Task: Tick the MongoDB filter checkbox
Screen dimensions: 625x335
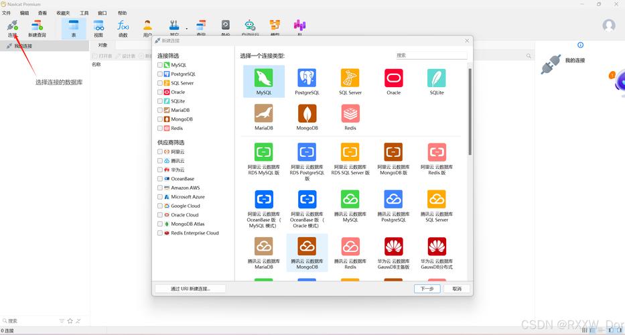Action: (x=160, y=119)
